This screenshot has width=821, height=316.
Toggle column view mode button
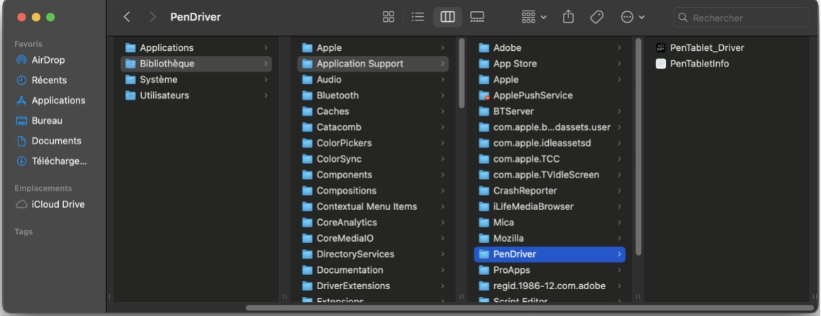(447, 17)
